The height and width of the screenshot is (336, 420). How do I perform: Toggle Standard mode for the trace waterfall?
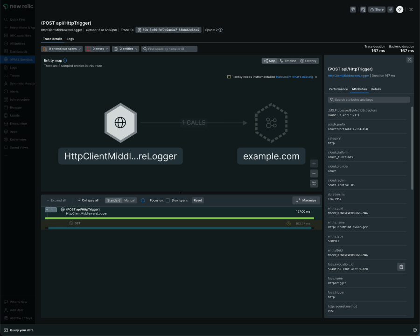[x=114, y=200]
